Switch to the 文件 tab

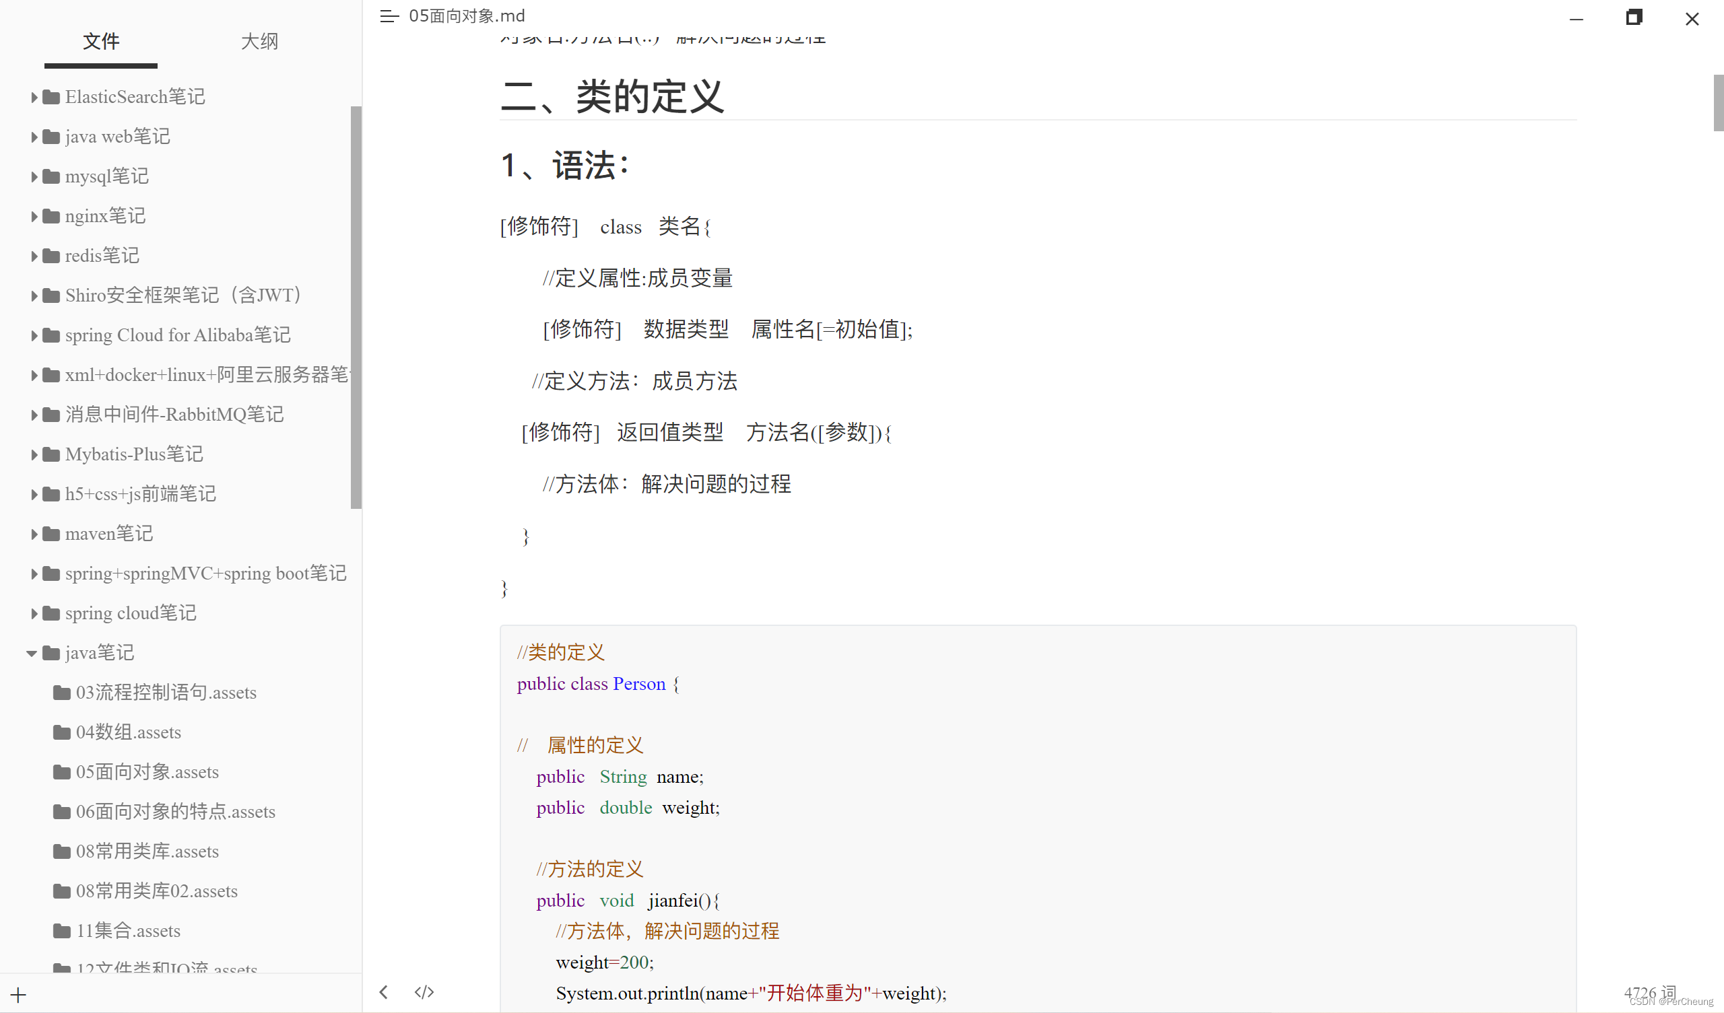[101, 42]
